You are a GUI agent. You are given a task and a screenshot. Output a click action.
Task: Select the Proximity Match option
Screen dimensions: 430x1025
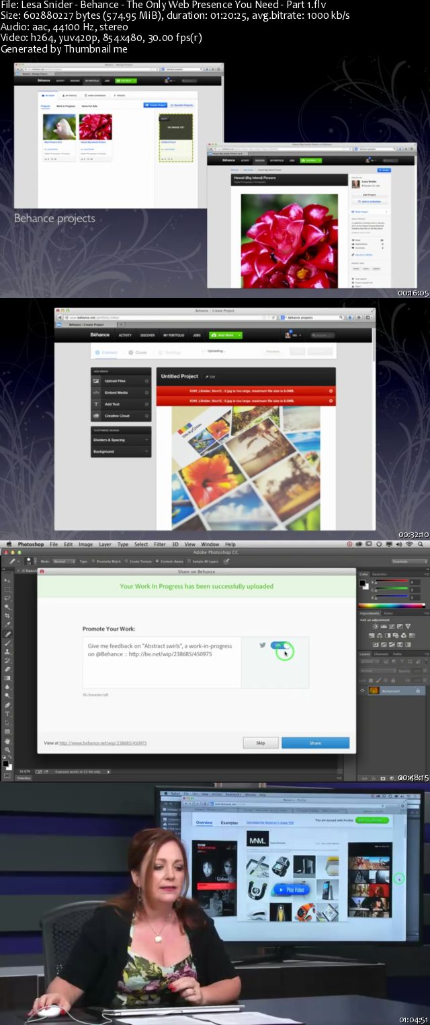point(104,561)
